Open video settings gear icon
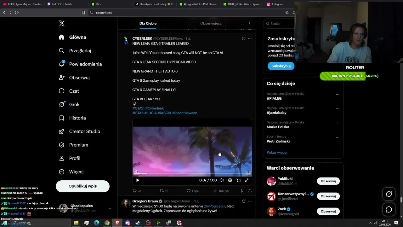 230,180
